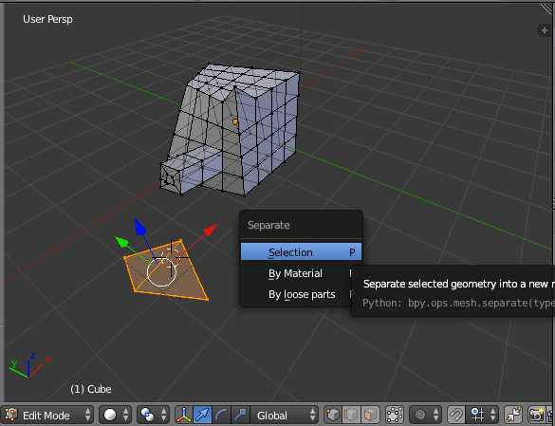
Task: Switch to face select mode
Action: pos(370,415)
